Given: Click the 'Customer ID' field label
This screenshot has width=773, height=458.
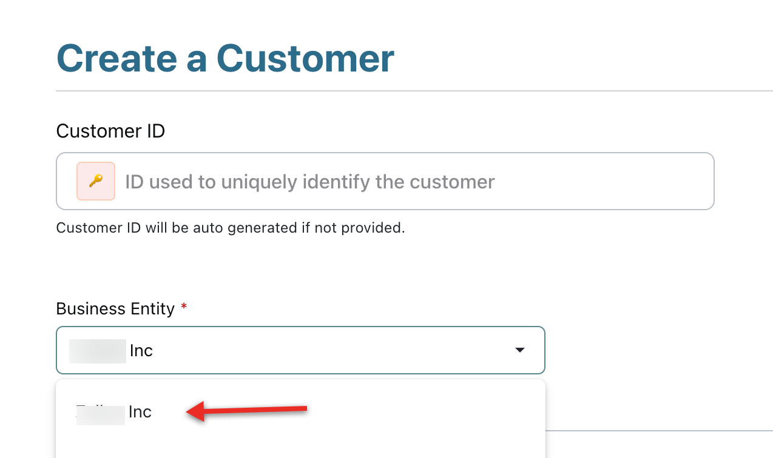Looking at the screenshot, I should pos(110,131).
